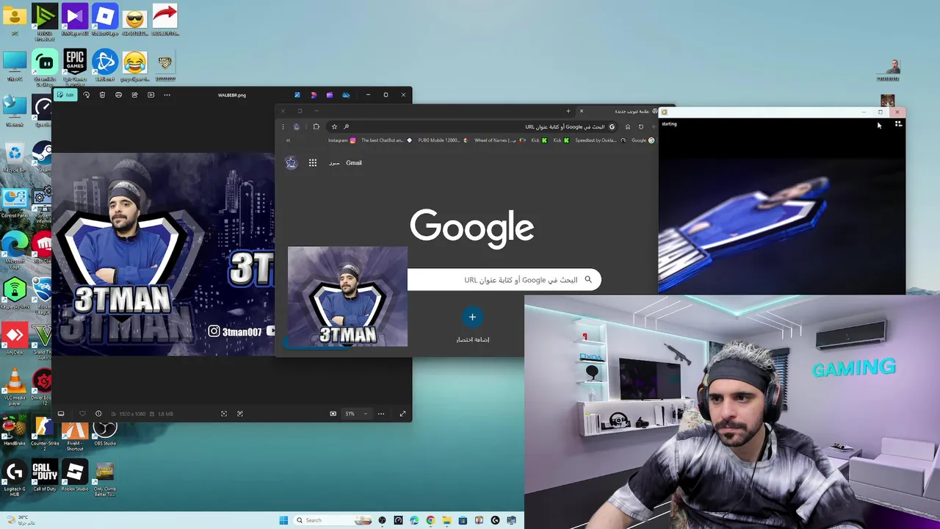Viewport: 940px width, 529px height.
Task: Open Chrome extensions puzzle icon
Action: (316, 126)
